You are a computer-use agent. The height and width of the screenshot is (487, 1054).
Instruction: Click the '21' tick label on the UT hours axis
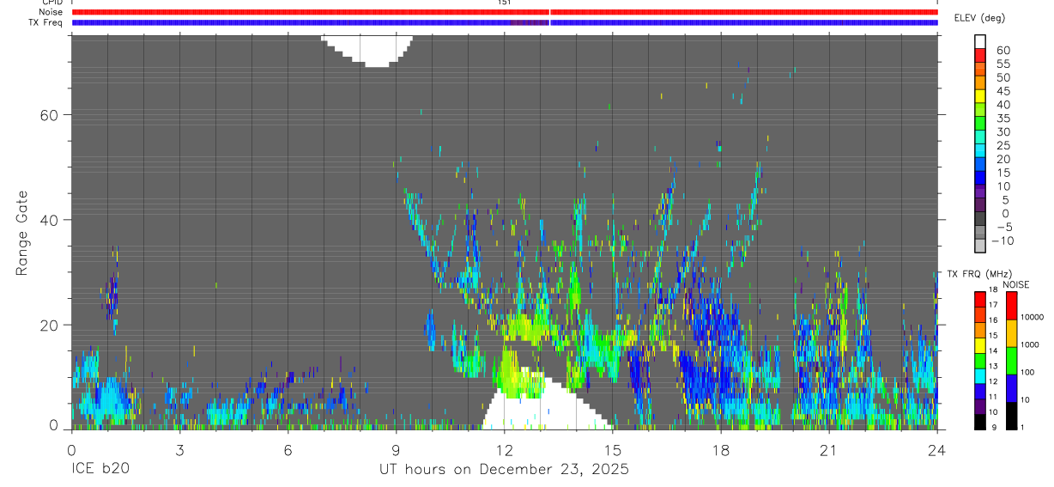[828, 450]
